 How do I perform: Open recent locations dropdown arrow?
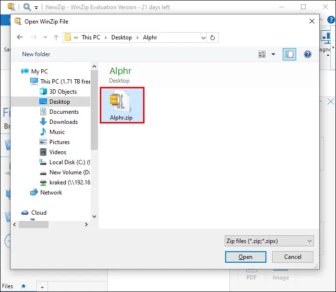(45, 37)
